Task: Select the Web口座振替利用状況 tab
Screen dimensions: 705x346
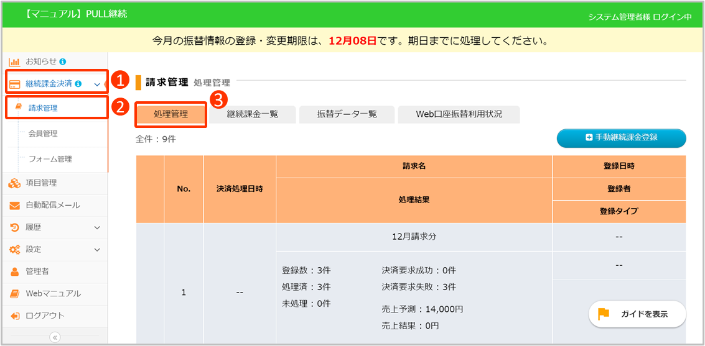Action: click(x=459, y=114)
